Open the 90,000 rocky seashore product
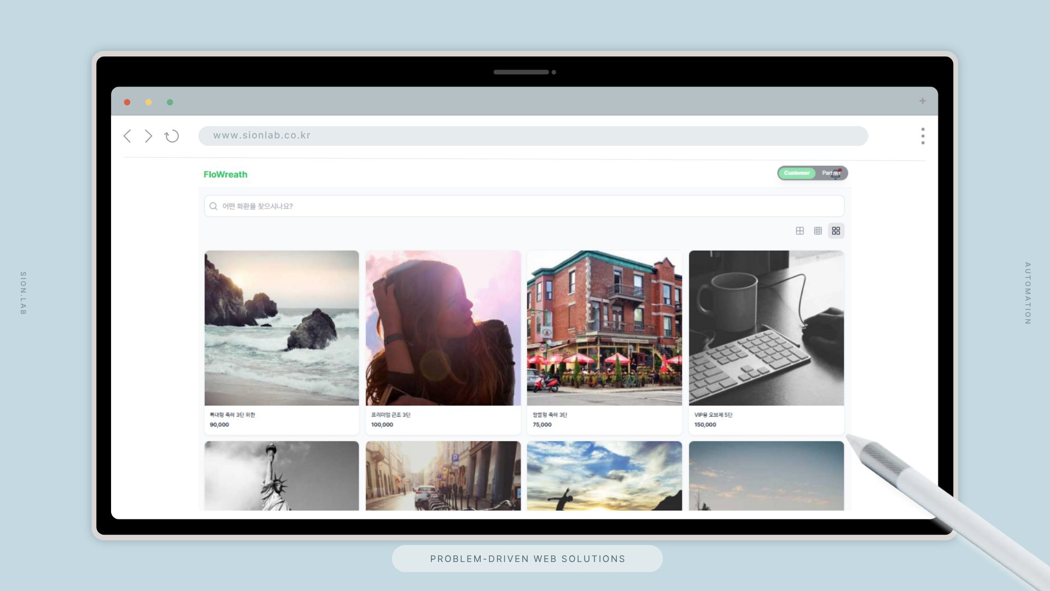The width and height of the screenshot is (1050, 591). (282, 328)
